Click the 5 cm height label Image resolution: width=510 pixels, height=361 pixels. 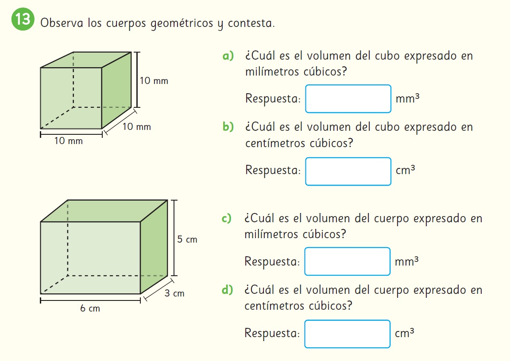(187, 239)
